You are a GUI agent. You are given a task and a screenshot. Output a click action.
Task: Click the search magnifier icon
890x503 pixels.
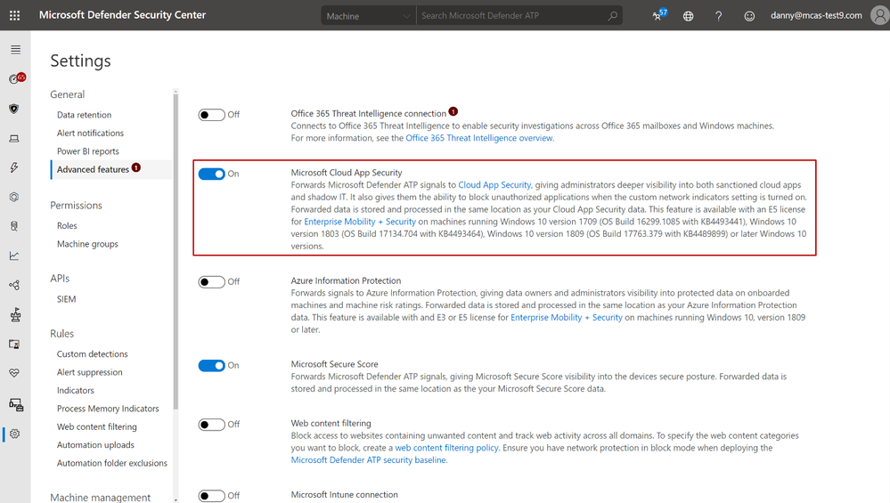612,16
